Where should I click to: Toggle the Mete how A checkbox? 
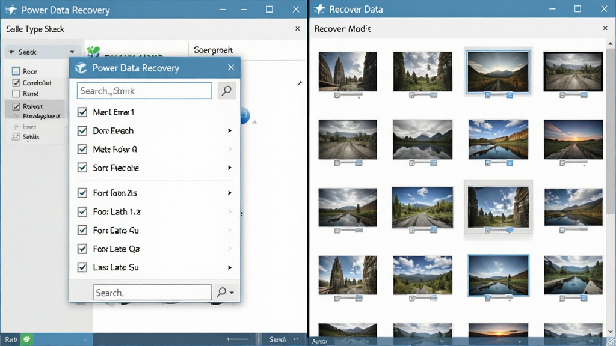pos(82,149)
